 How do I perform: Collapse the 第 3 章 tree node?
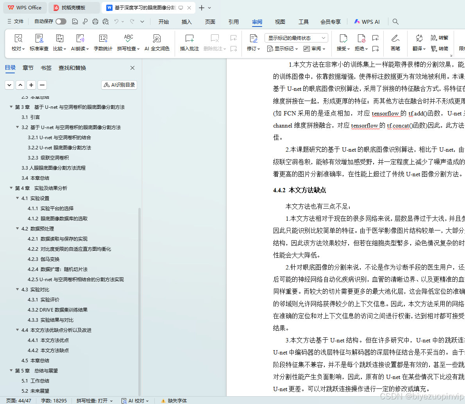click(11, 107)
